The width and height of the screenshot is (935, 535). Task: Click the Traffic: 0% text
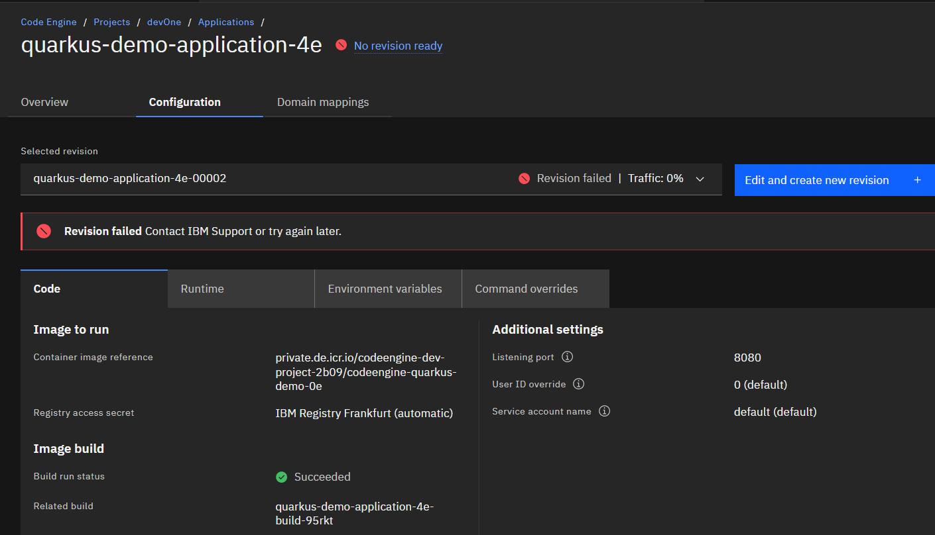[656, 178]
